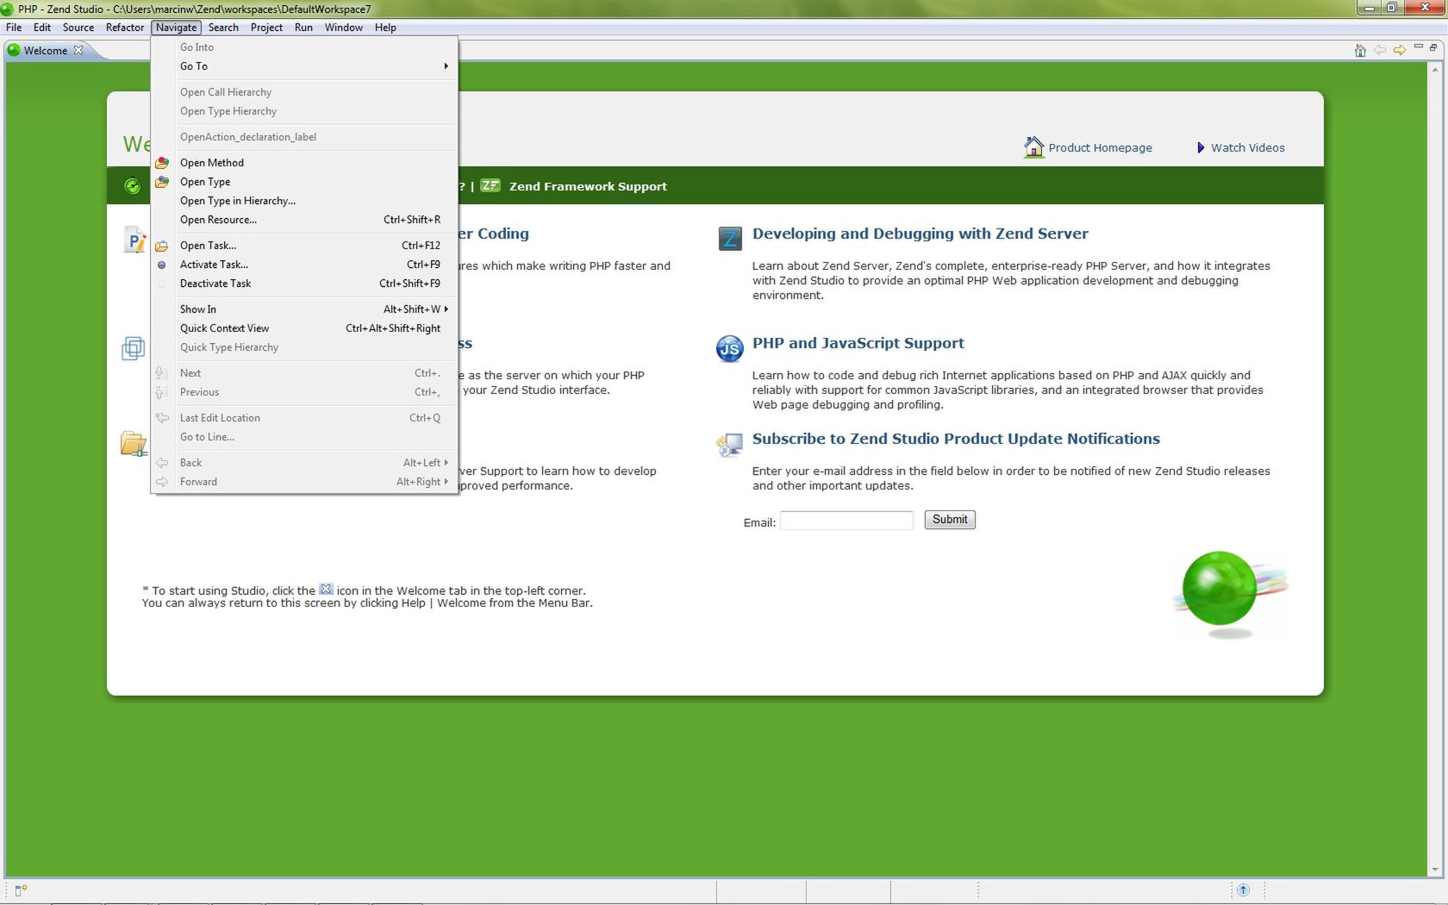Choose Open Resource... menu item
The height and width of the screenshot is (905, 1448).
304,220
